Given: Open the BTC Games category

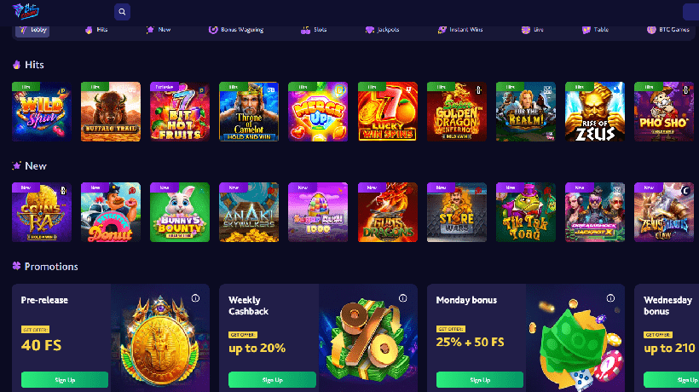Looking at the screenshot, I should point(667,30).
